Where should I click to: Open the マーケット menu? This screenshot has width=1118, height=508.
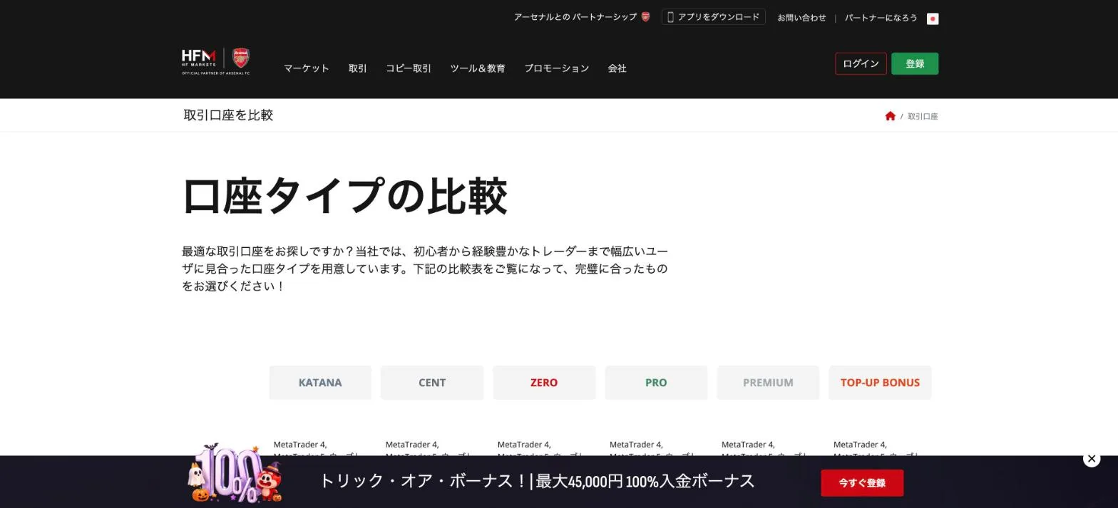(x=307, y=68)
